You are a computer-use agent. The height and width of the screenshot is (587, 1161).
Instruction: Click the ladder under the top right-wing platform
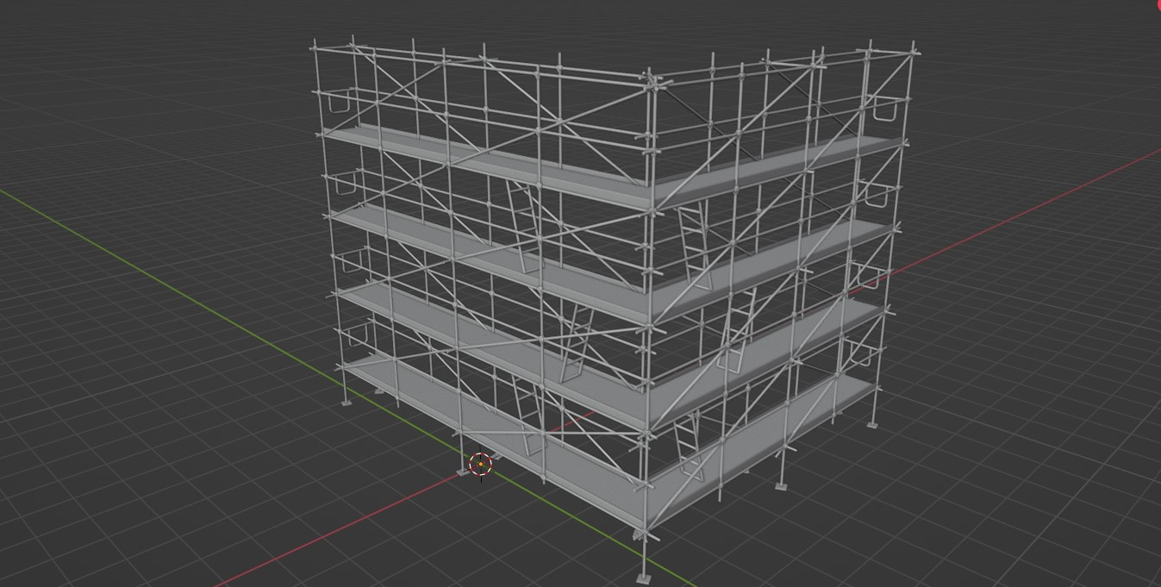click(695, 243)
